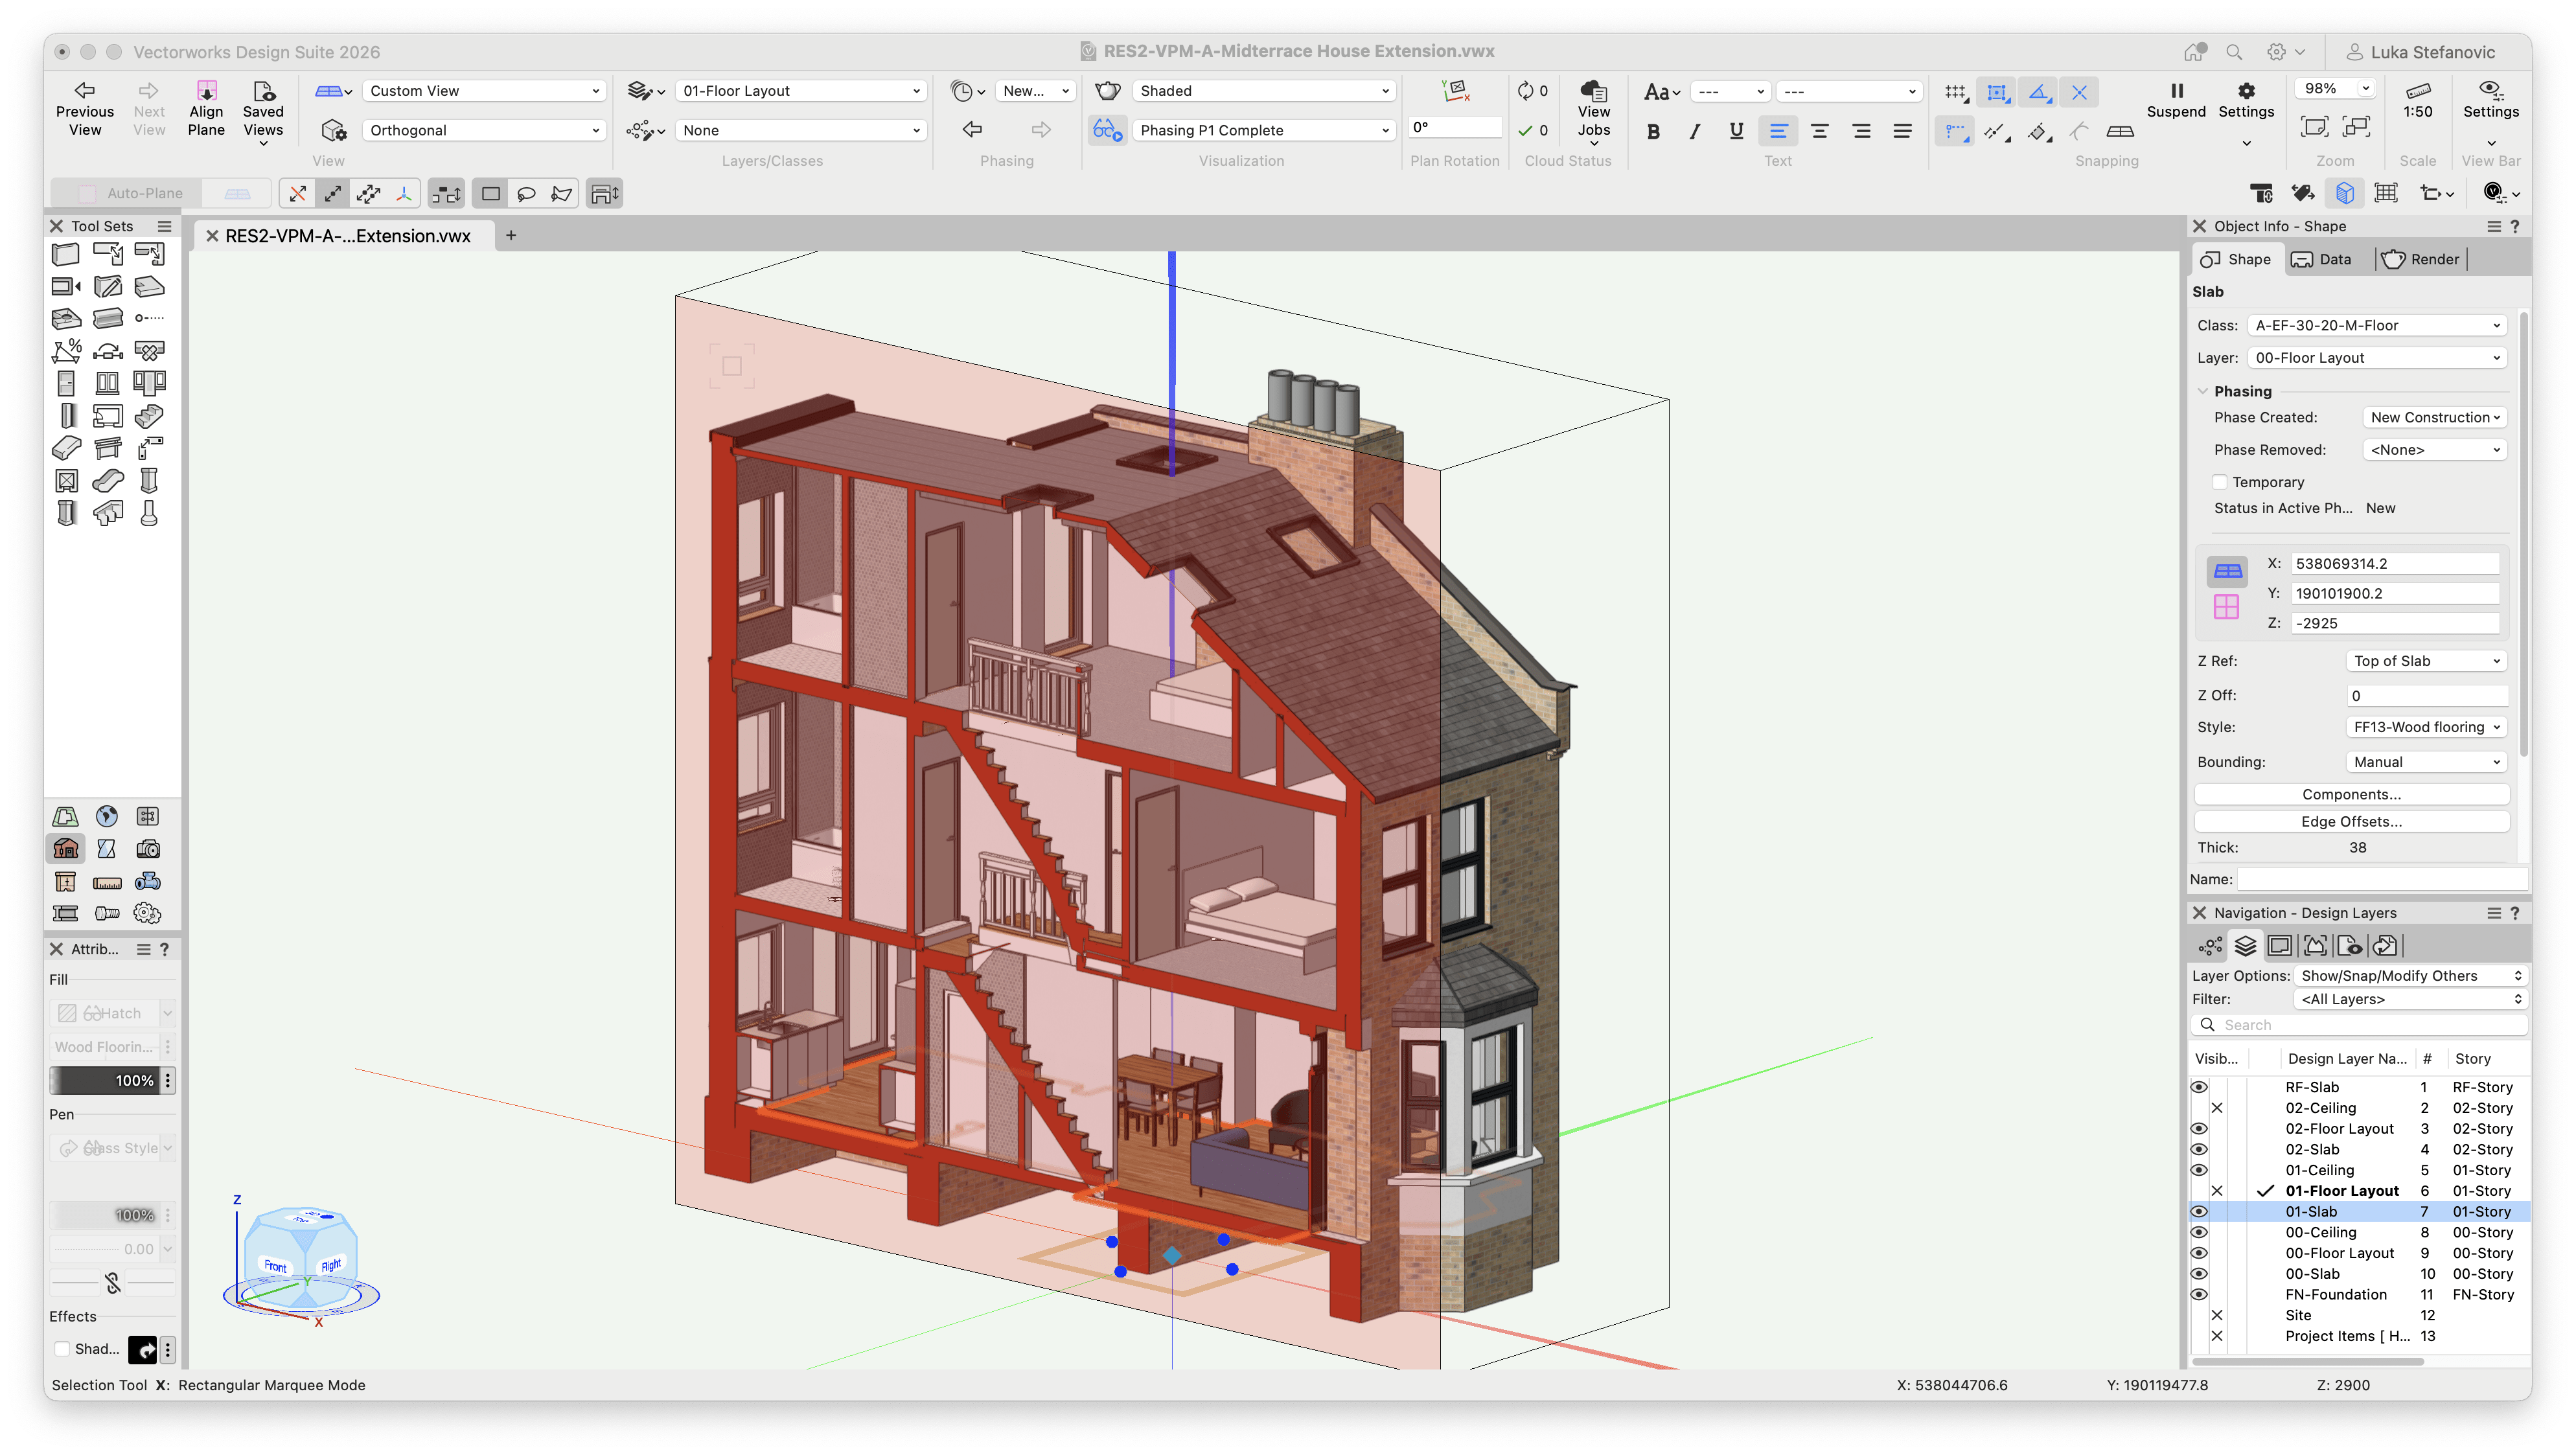Click the Edge Offsets... button

(x=2351, y=821)
